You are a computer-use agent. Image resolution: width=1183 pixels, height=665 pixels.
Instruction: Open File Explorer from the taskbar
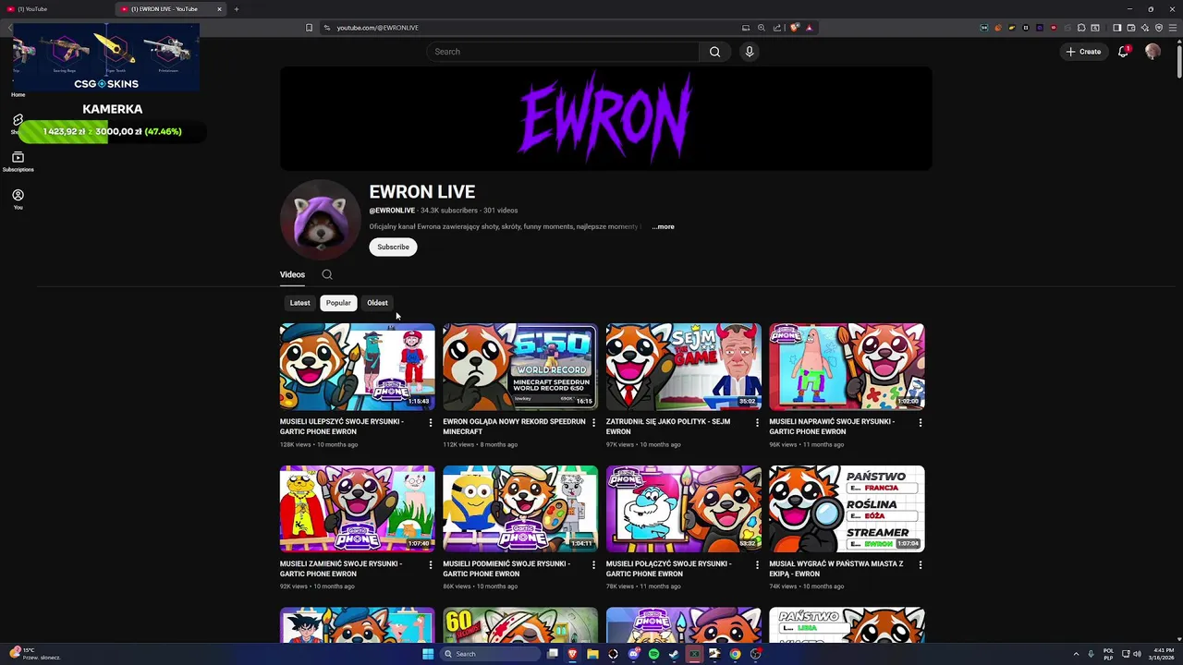(x=592, y=654)
